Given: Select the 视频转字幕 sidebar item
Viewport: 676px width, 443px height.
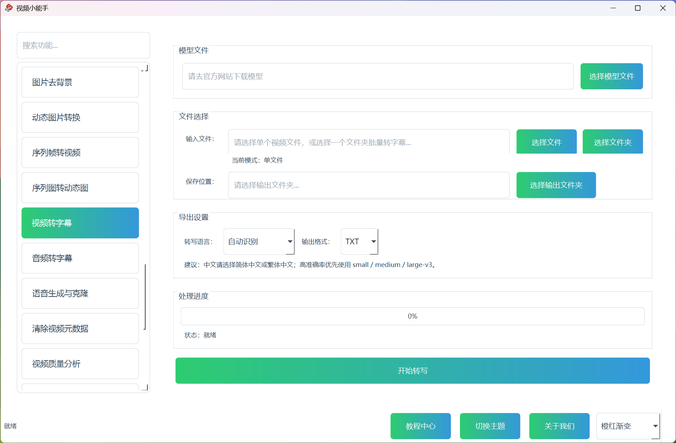Looking at the screenshot, I should 80,223.
